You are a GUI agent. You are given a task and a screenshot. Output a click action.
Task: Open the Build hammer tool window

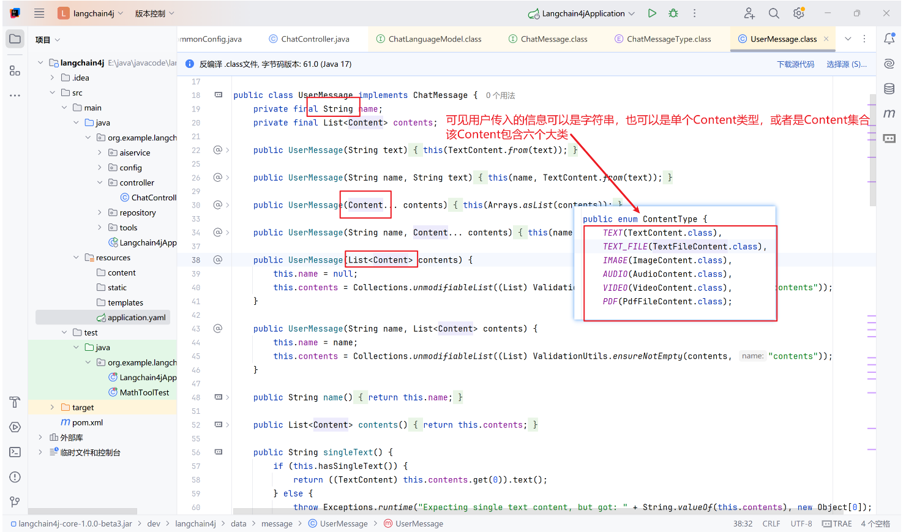pyautogui.click(x=15, y=402)
